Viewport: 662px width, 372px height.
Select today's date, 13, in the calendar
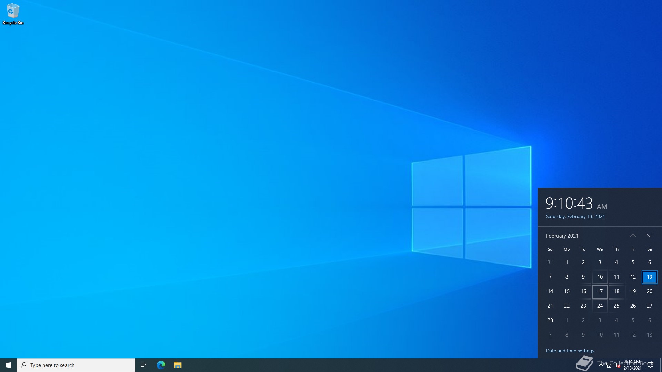coord(649,277)
